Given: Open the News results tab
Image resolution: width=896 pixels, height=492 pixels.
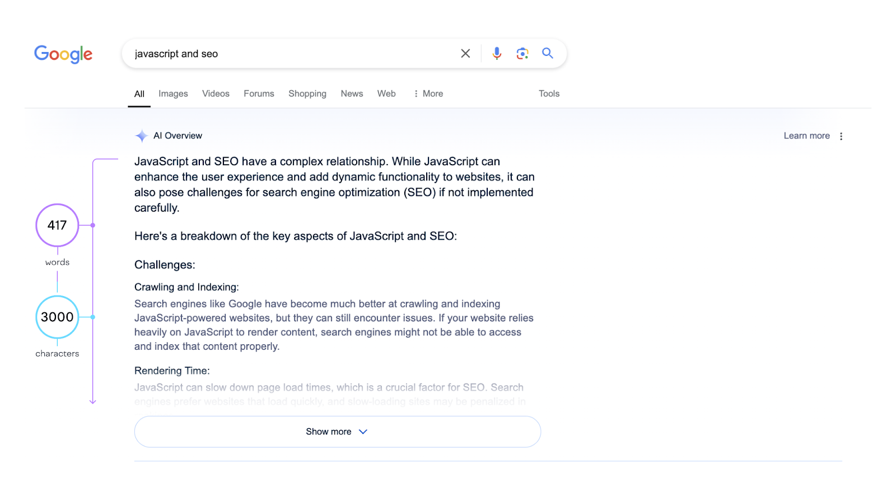Looking at the screenshot, I should [x=352, y=94].
